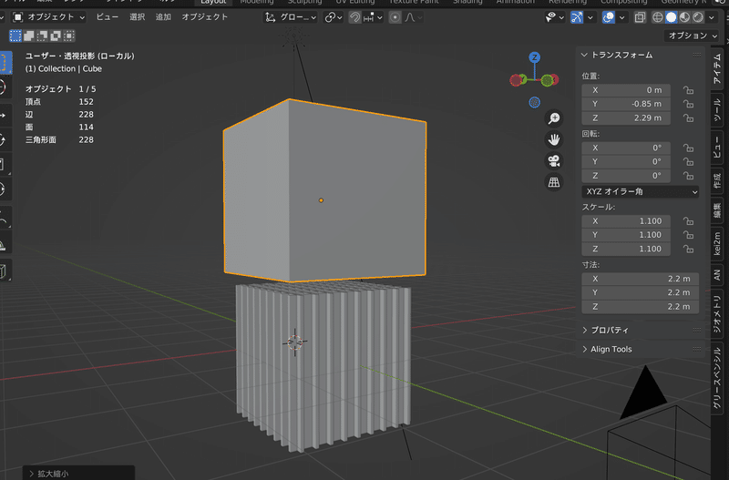
Task: Switch to the Layout workspace tab
Action: (x=213, y=2)
